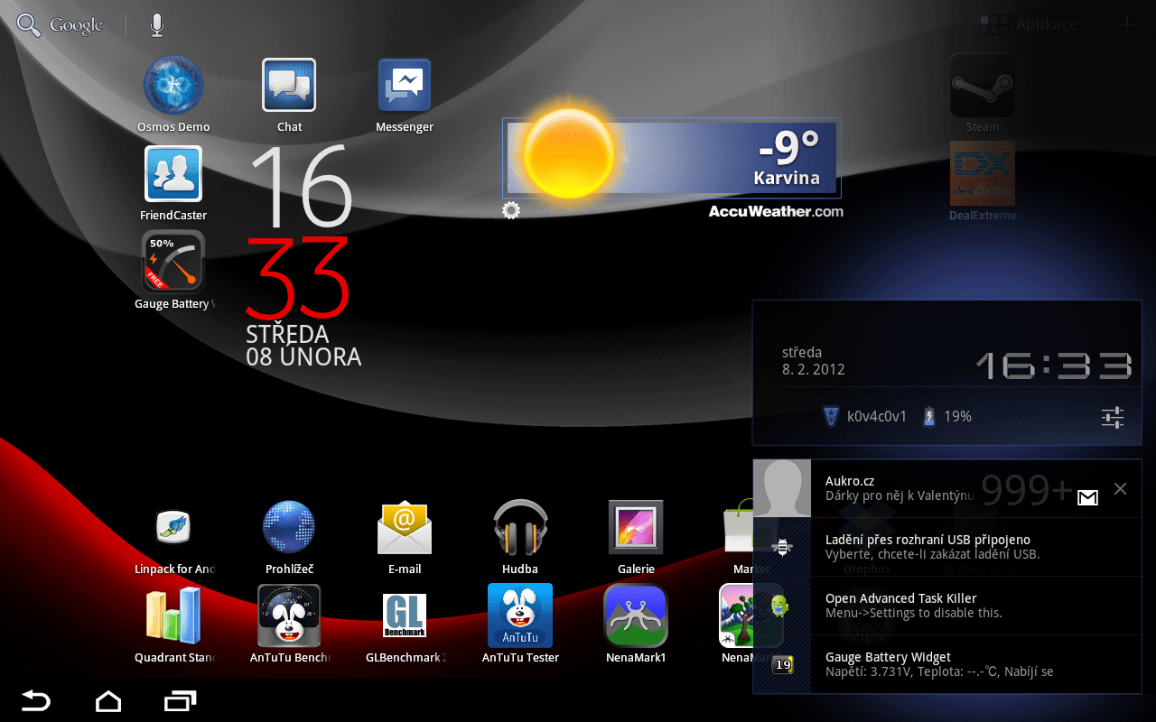Open the Aukro.cz email notification
The height and width of the screenshot is (722, 1156).
(x=947, y=488)
